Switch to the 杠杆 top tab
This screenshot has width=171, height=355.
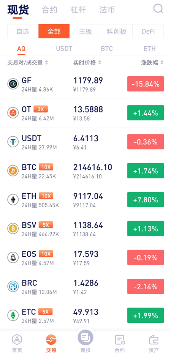78,10
